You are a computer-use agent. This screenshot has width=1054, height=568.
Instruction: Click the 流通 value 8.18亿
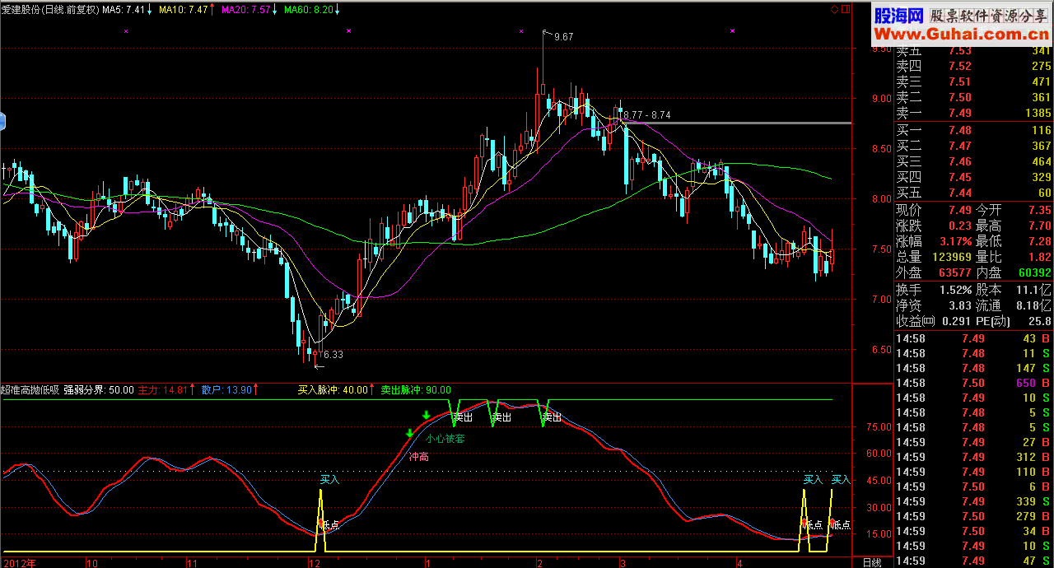(1035, 305)
